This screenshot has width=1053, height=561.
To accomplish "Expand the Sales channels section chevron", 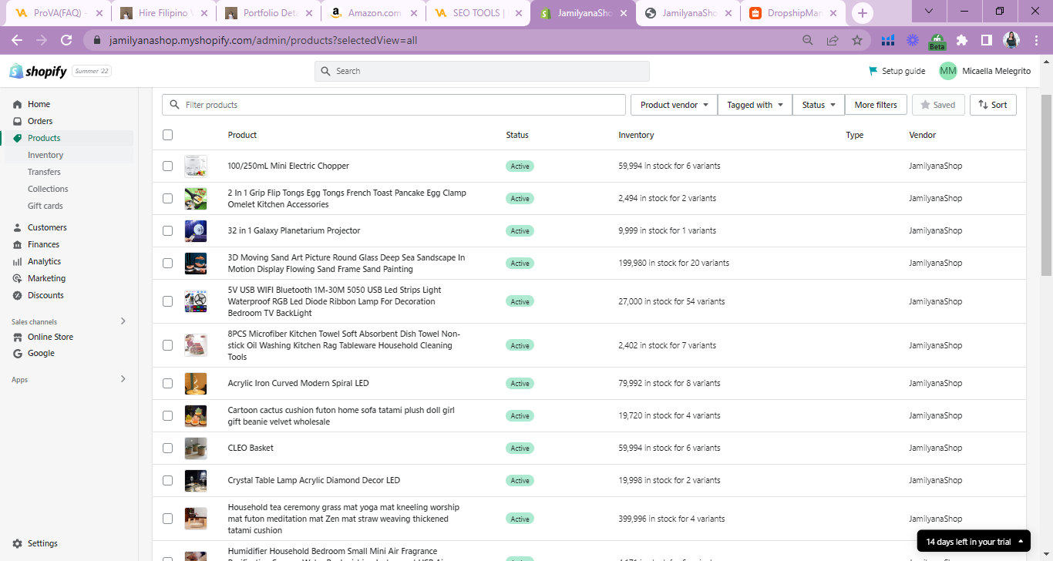I will coord(123,321).
